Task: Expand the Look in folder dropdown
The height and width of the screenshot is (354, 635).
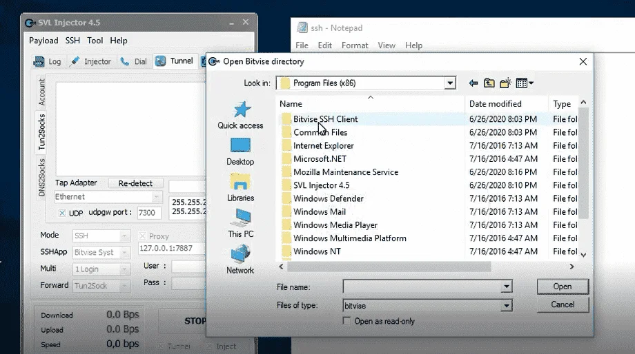Action: (x=450, y=83)
